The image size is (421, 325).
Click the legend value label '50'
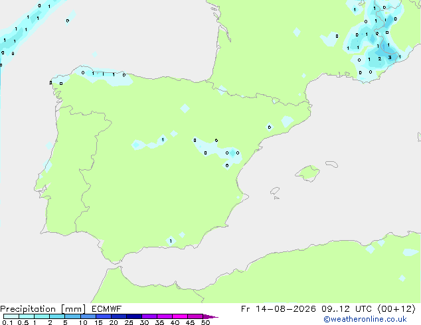click(206, 322)
